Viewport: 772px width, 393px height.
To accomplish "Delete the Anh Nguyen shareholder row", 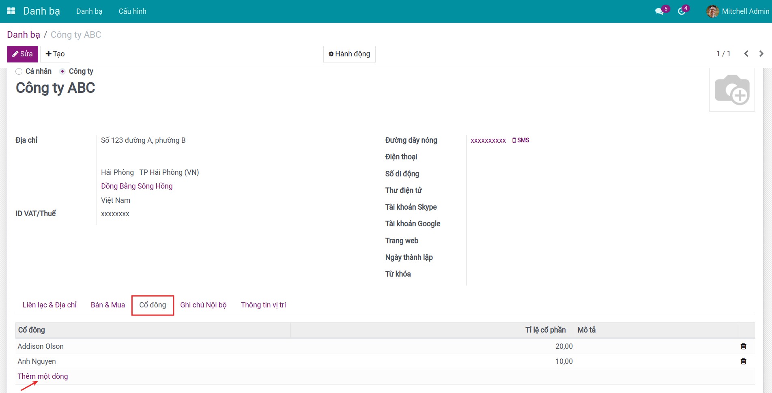I will [743, 361].
